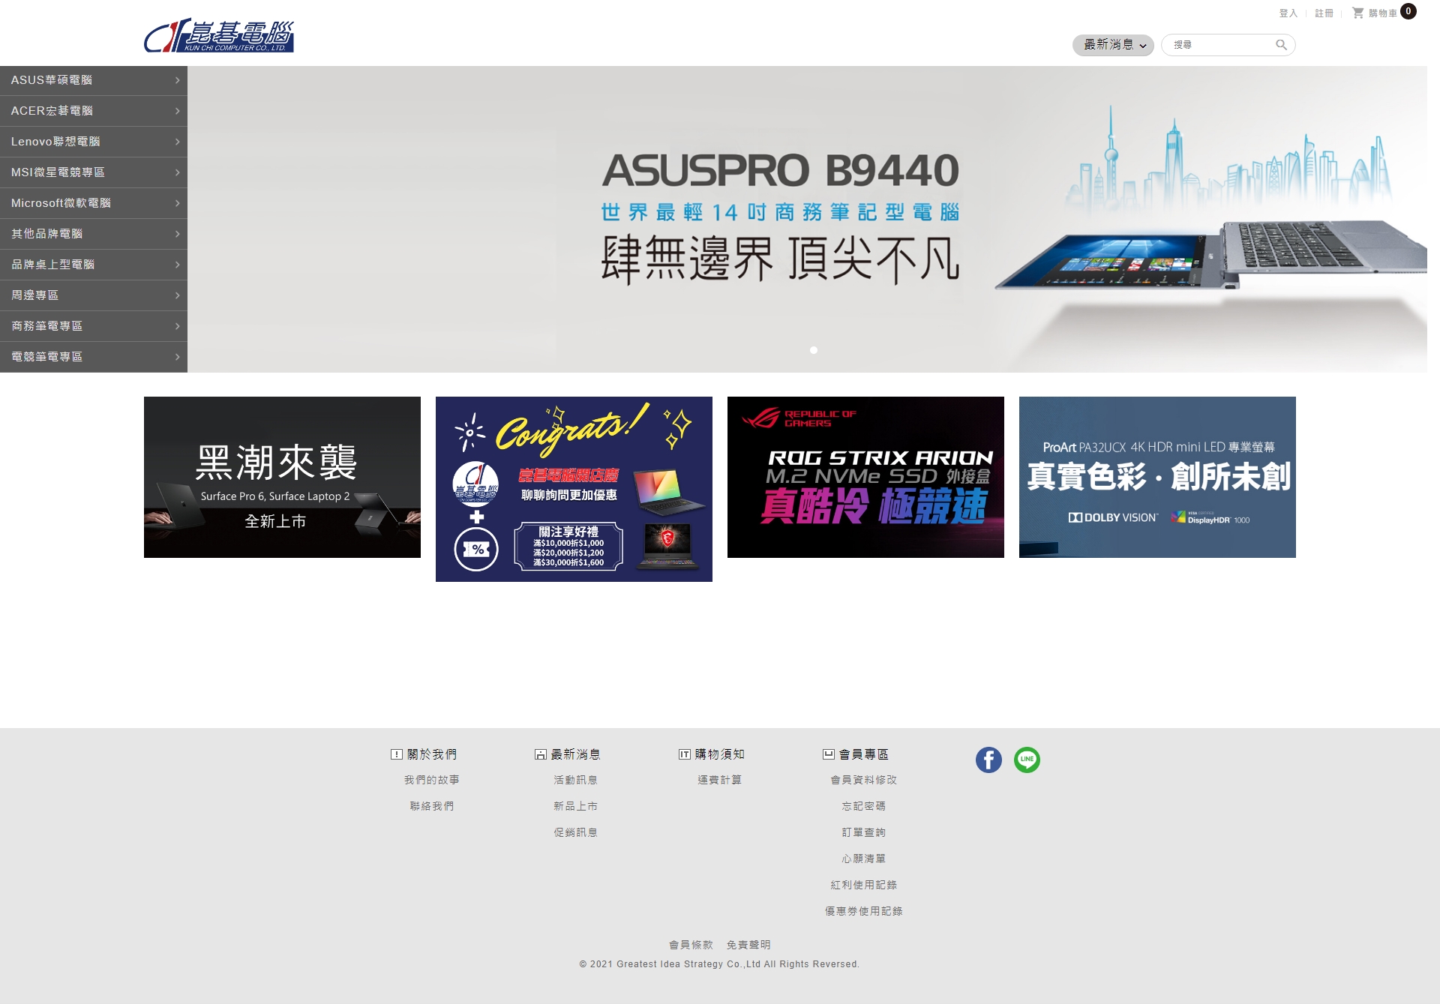
Task: Open 免責聲明 disclaimer link
Action: [748, 945]
